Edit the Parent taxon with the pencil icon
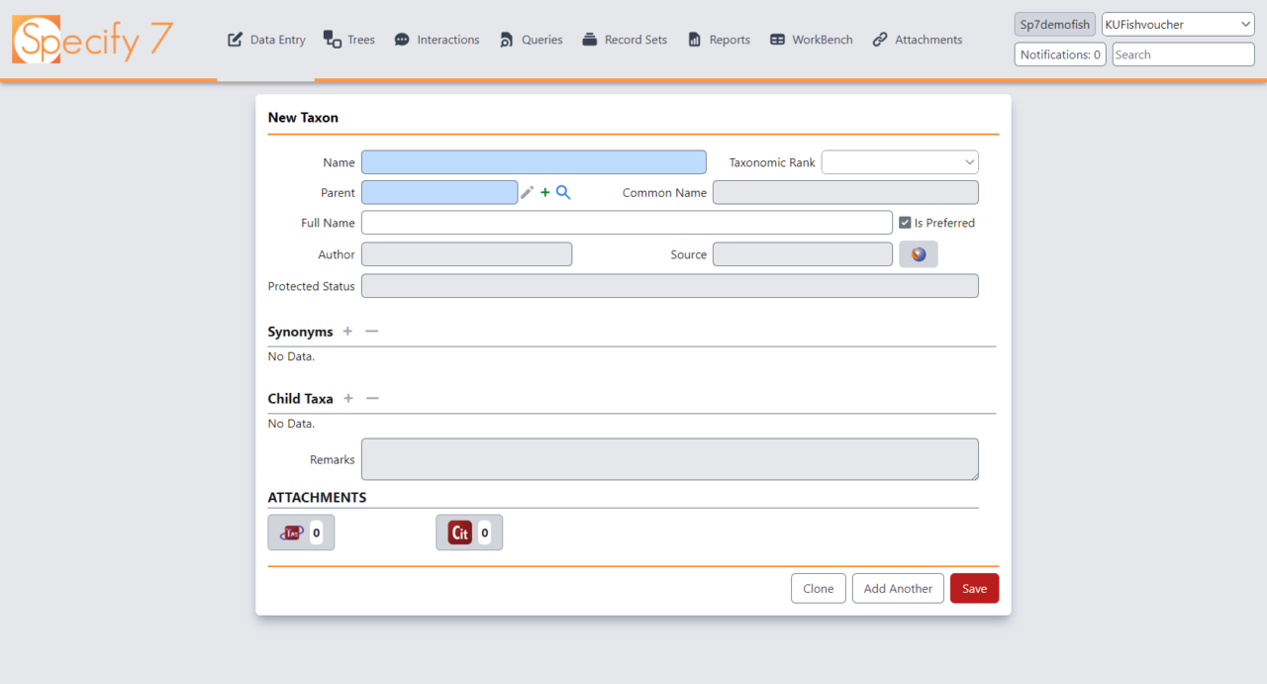 click(528, 192)
